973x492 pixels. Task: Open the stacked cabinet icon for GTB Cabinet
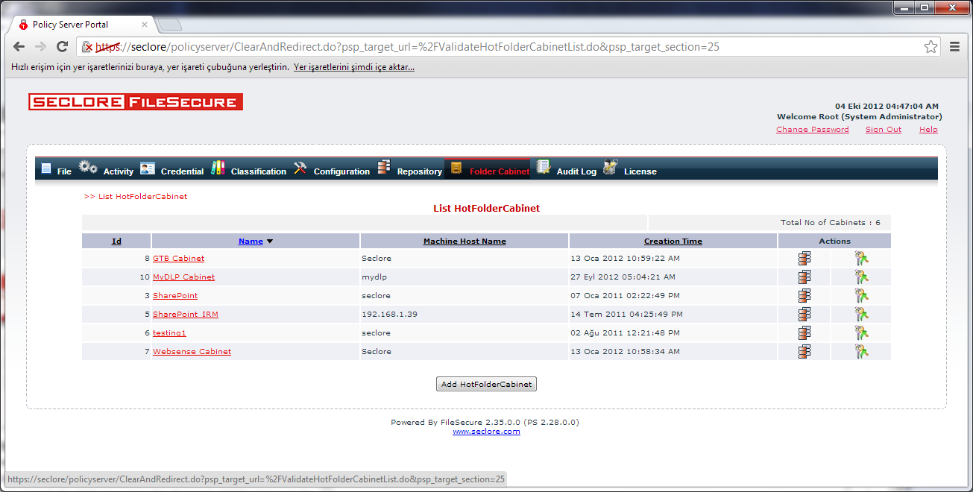tap(804, 259)
